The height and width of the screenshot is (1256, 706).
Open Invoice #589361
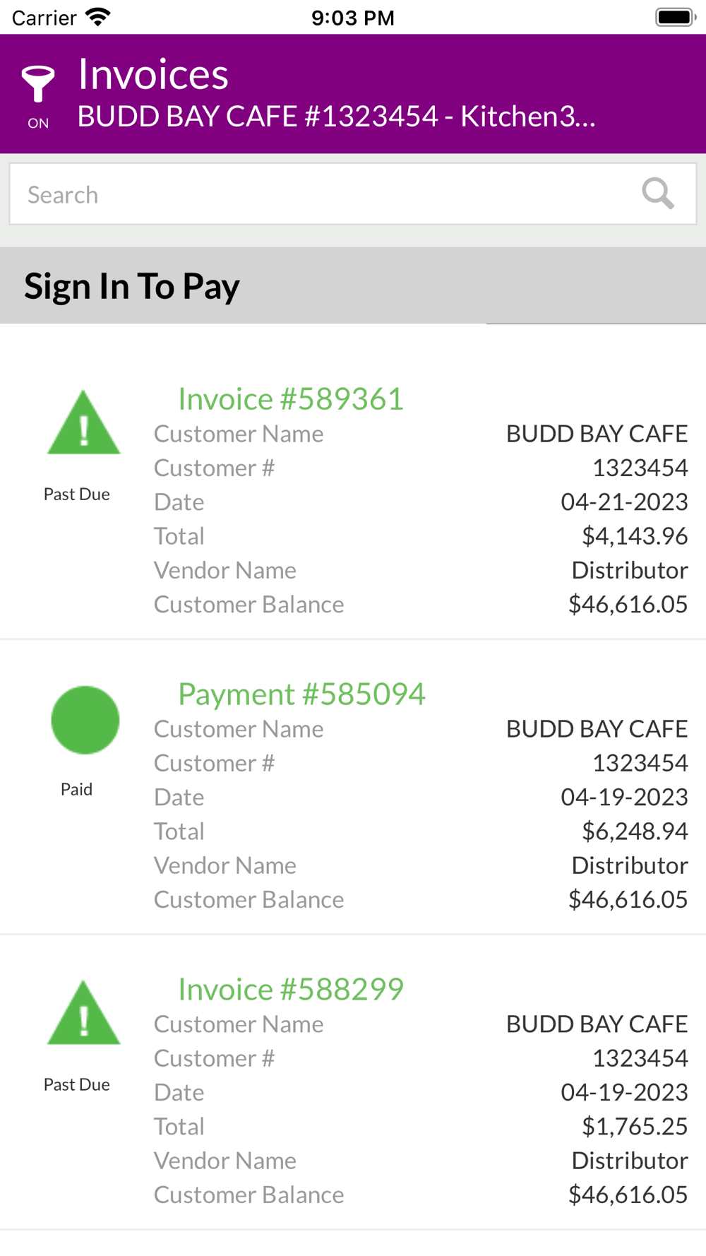[x=290, y=398]
